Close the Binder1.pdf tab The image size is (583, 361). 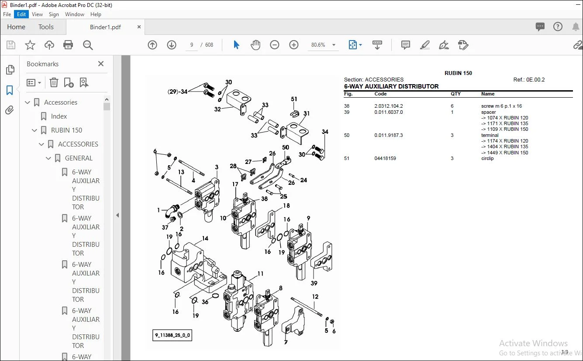139,27
